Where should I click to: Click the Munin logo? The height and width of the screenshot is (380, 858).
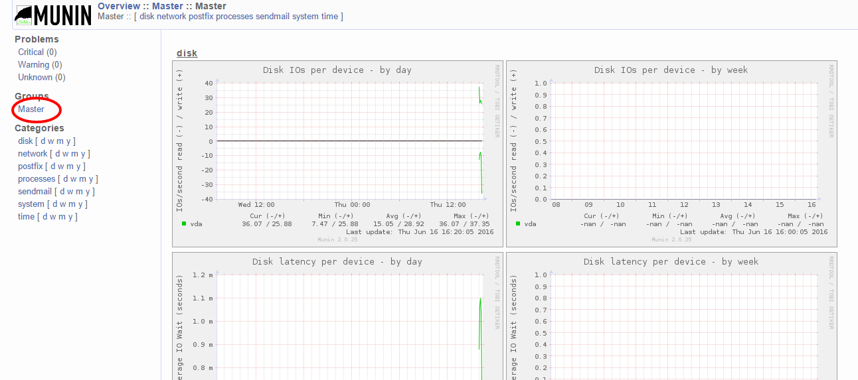pyautogui.click(x=52, y=15)
